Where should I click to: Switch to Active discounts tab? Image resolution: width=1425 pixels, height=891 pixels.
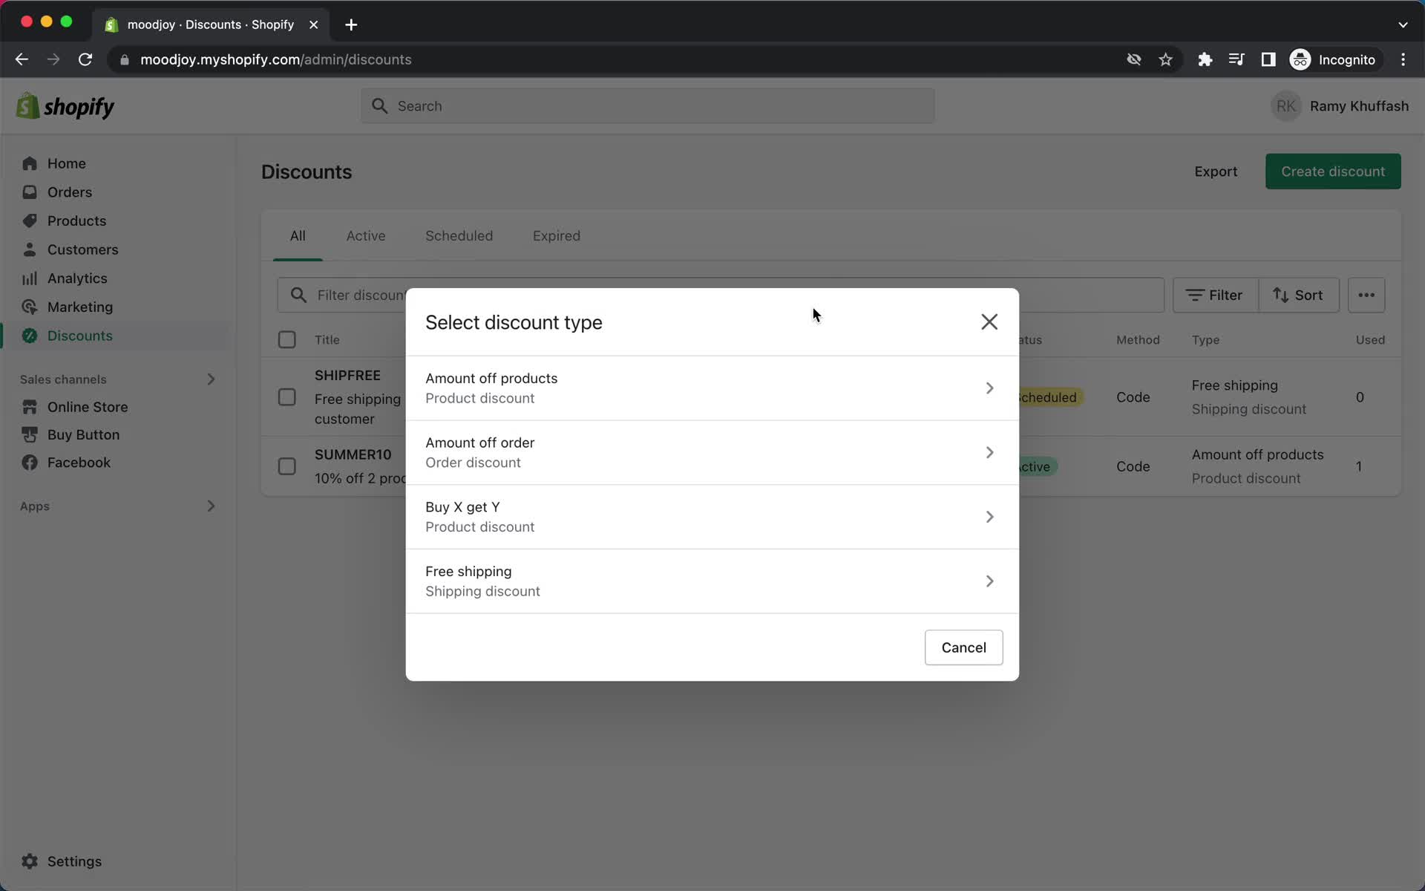365,235
